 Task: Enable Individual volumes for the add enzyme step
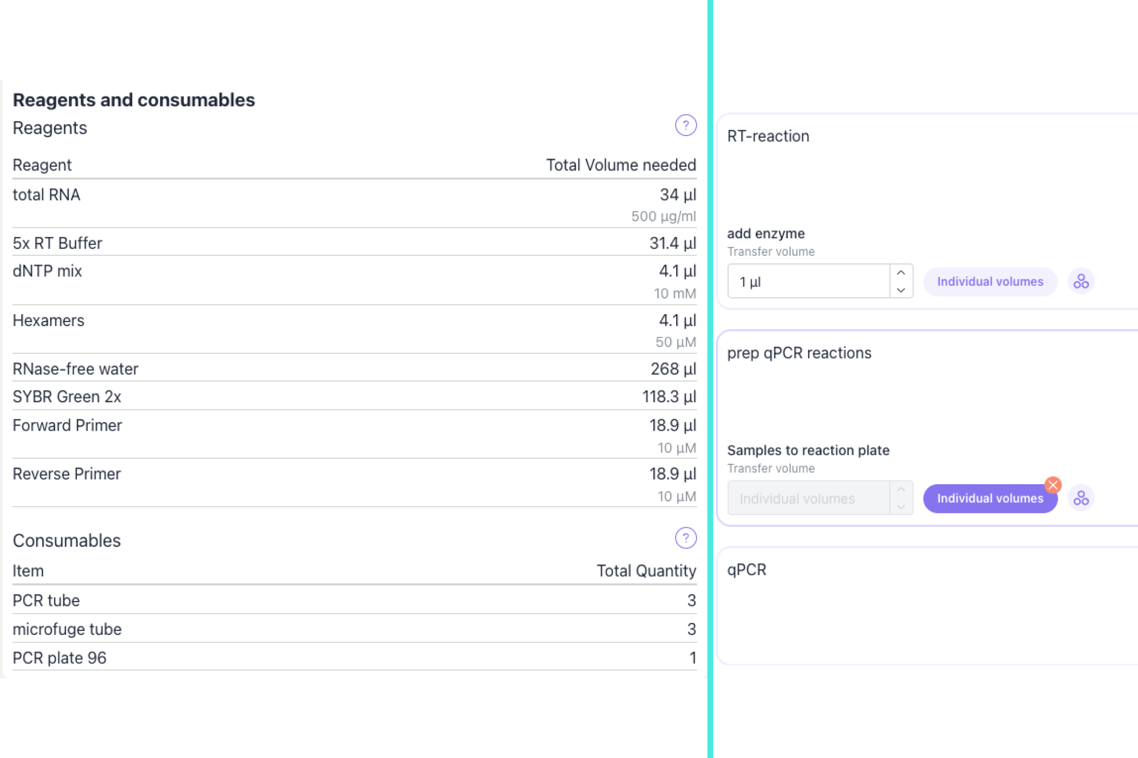pyautogui.click(x=990, y=281)
